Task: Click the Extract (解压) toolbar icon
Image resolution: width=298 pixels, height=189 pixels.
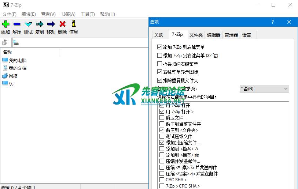Action: click(17, 24)
